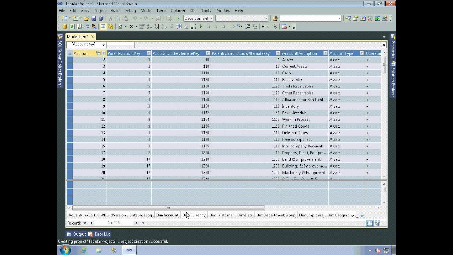The height and width of the screenshot is (255, 453).
Task: Click the breakpoints window icon
Action: [x=284, y=27]
